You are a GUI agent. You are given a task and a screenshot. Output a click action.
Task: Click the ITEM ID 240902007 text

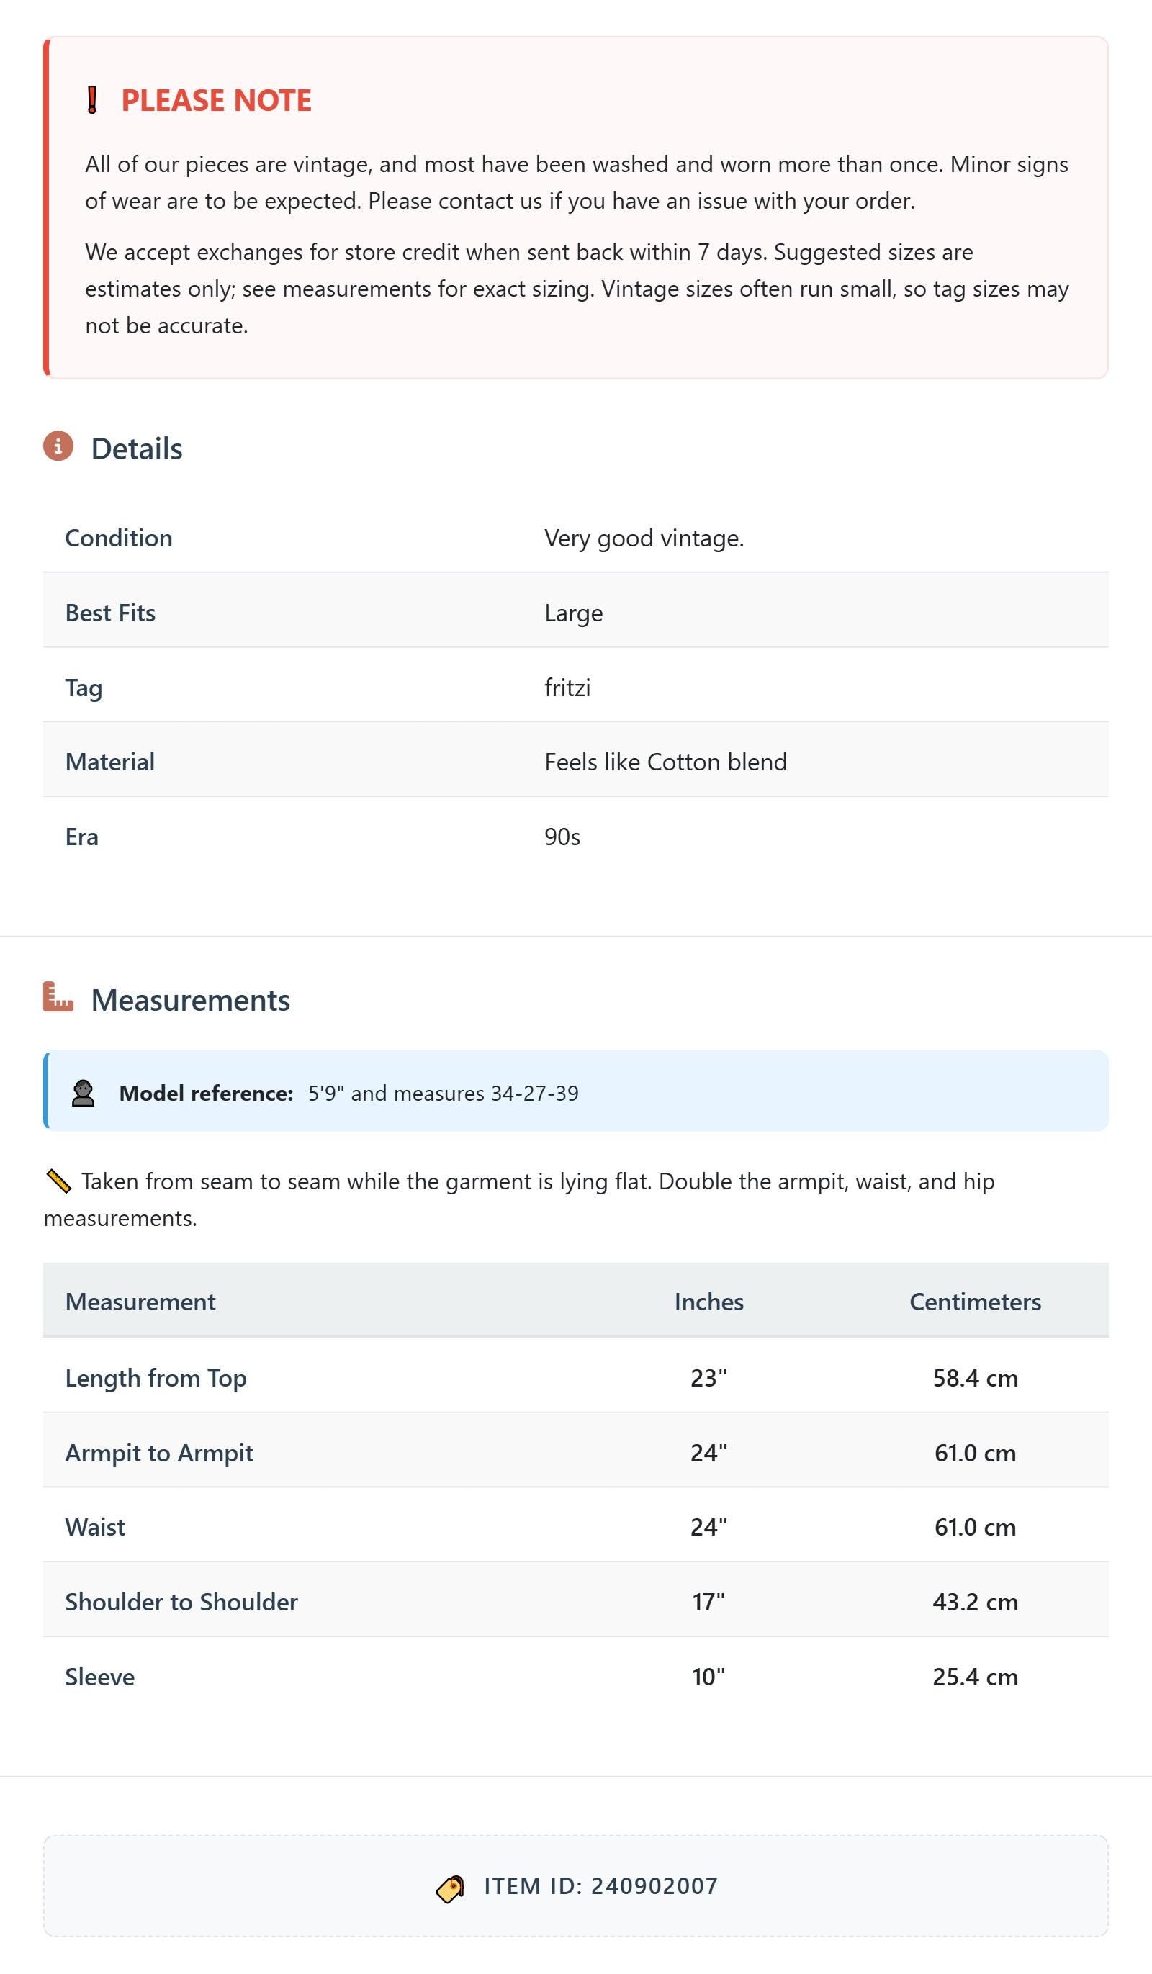pos(601,1886)
